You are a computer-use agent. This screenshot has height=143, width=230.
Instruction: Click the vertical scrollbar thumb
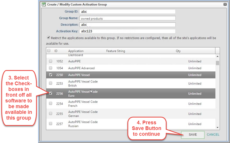point(218,63)
